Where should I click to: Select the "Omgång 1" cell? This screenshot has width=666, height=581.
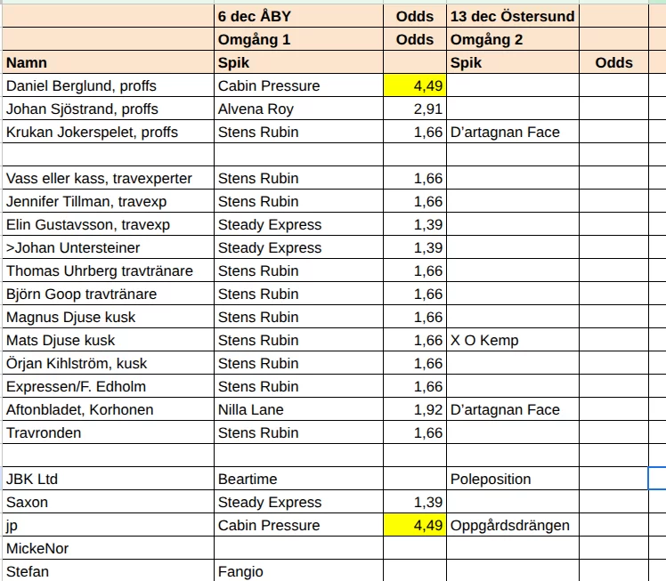coord(255,39)
